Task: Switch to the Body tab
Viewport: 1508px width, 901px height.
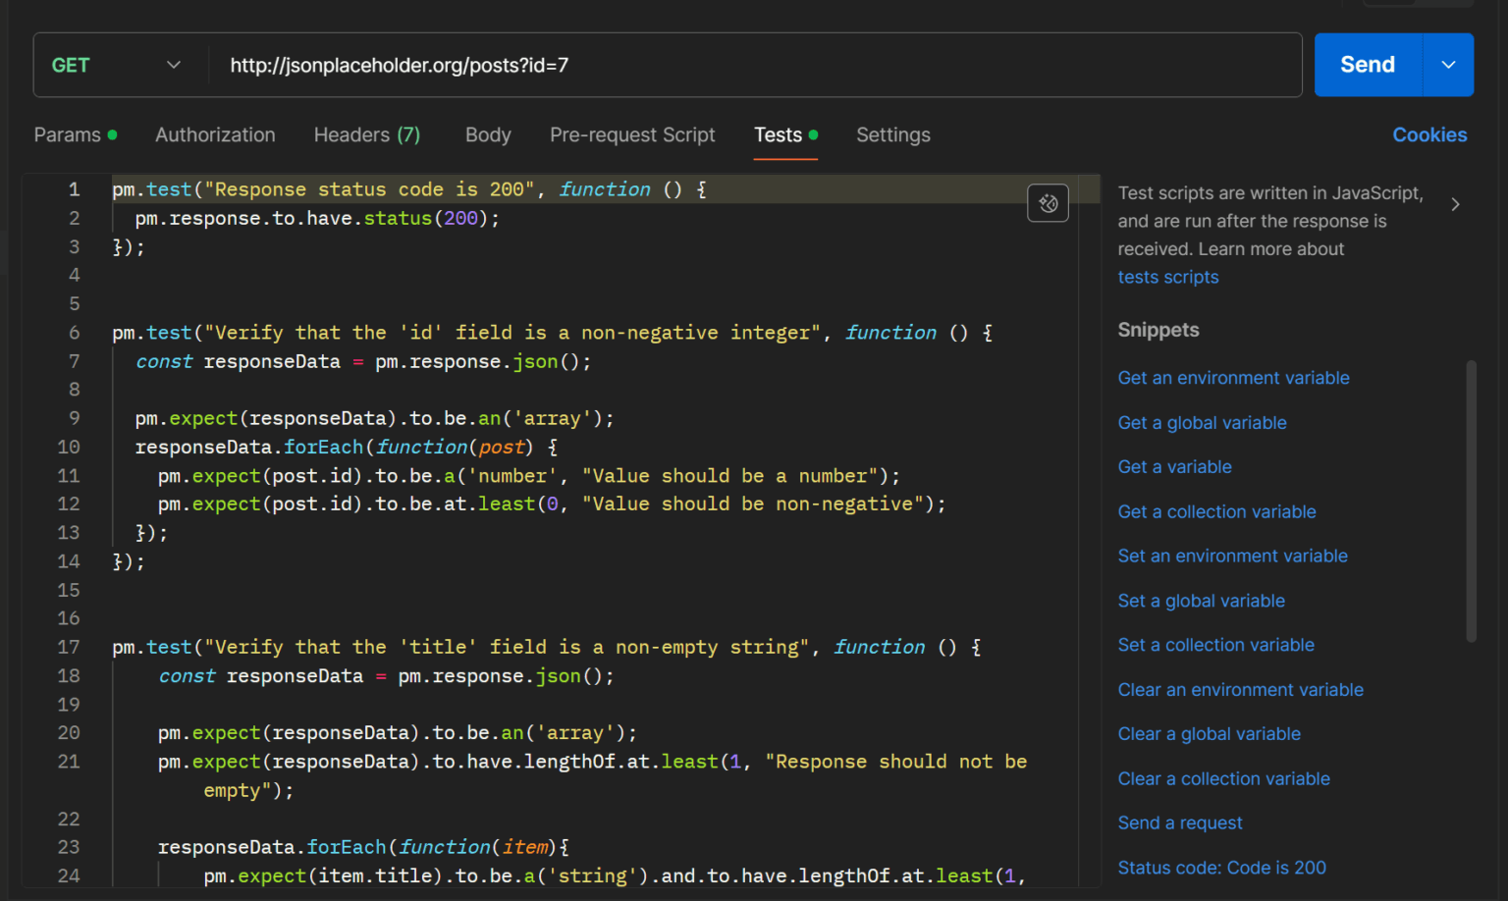Action: point(488,134)
